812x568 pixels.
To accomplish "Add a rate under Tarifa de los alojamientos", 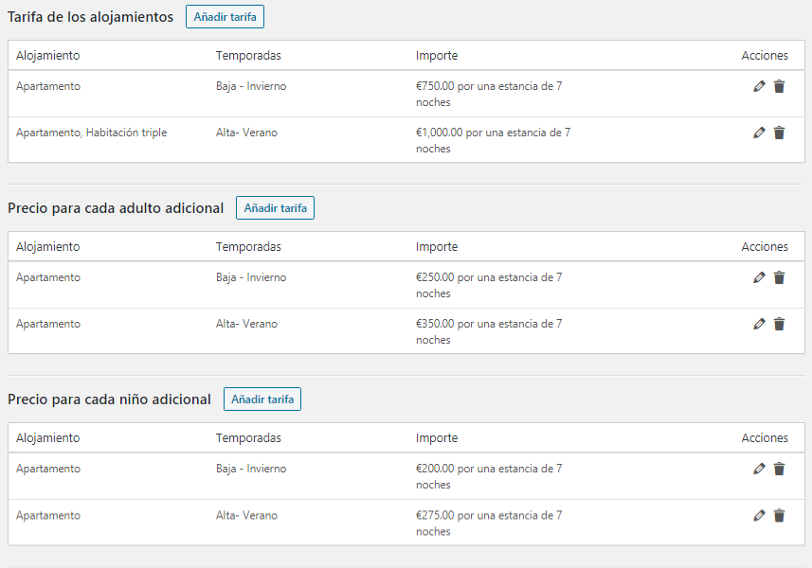I will click(225, 17).
